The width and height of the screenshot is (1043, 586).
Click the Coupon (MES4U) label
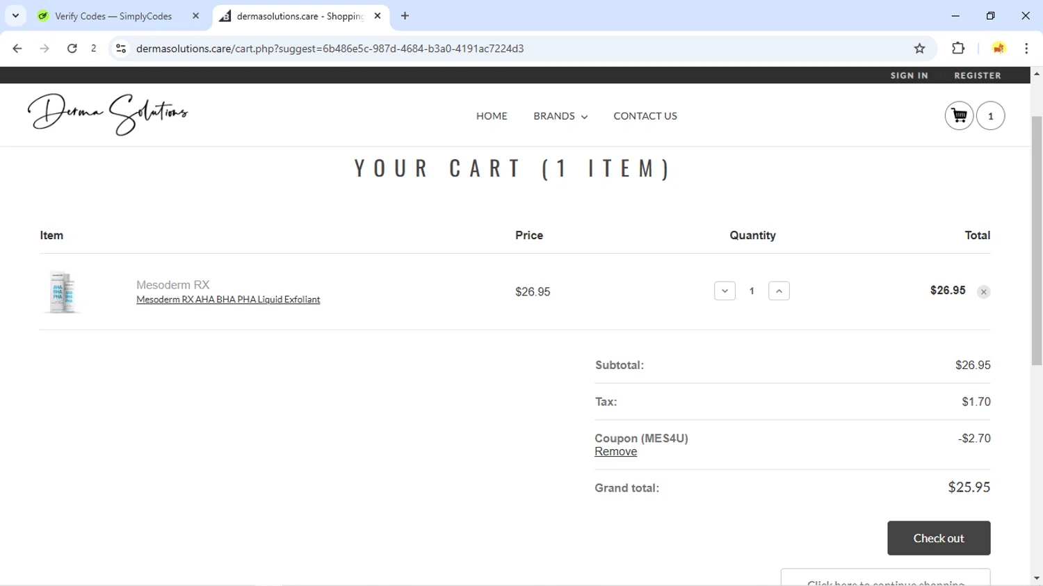[641, 439]
